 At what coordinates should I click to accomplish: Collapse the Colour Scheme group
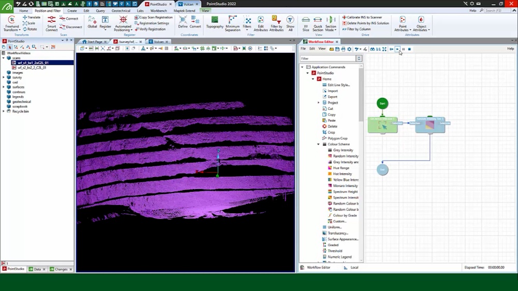click(x=319, y=144)
